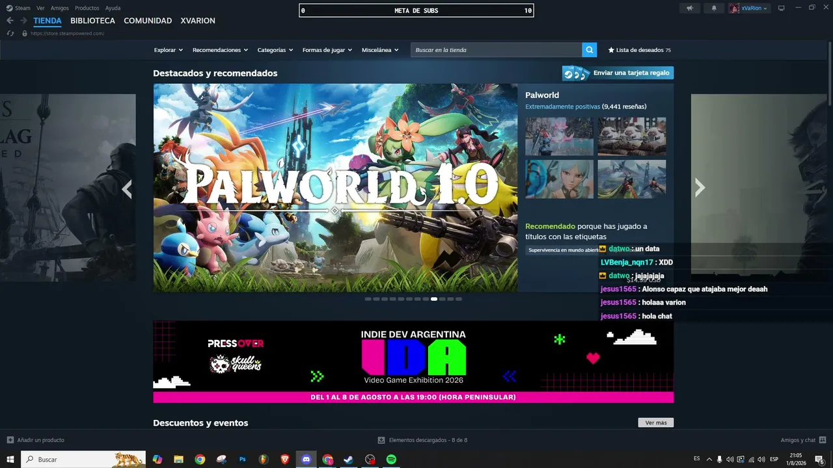Open the Indie Dev Argentina event banner

click(413, 361)
